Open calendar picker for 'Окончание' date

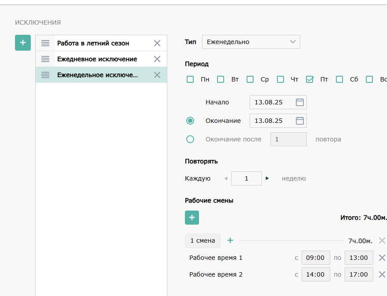pyautogui.click(x=299, y=121)
